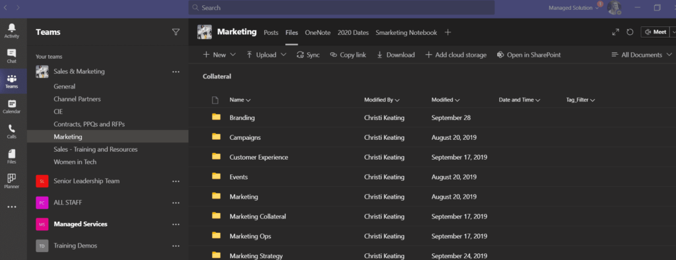Add a new tab with plus icon
The height and width of the screenshot is (260, 676).
pos(448,32)
